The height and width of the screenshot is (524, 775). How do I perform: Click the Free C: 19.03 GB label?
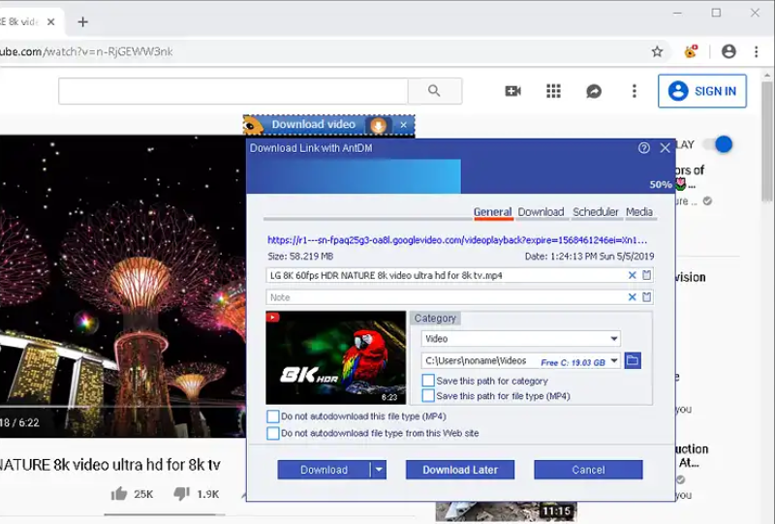(573, 363)
